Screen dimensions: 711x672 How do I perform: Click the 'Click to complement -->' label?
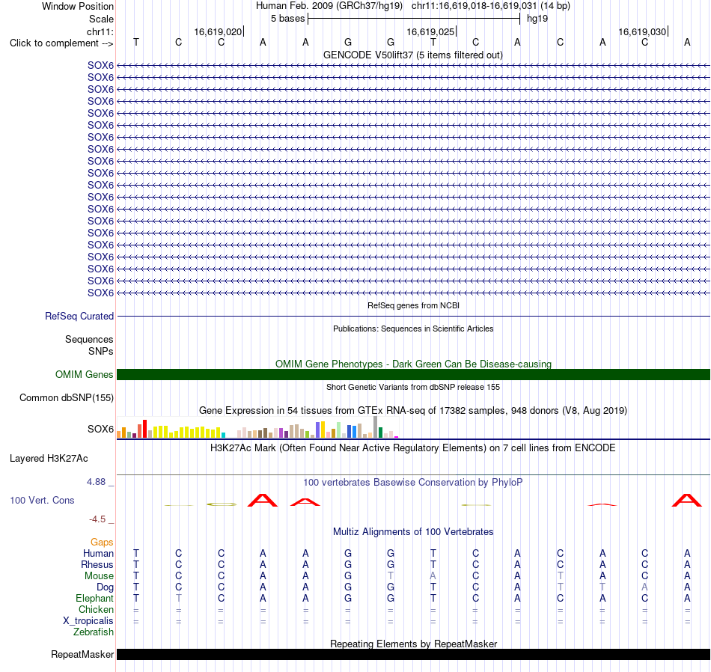tap(61, 43)
